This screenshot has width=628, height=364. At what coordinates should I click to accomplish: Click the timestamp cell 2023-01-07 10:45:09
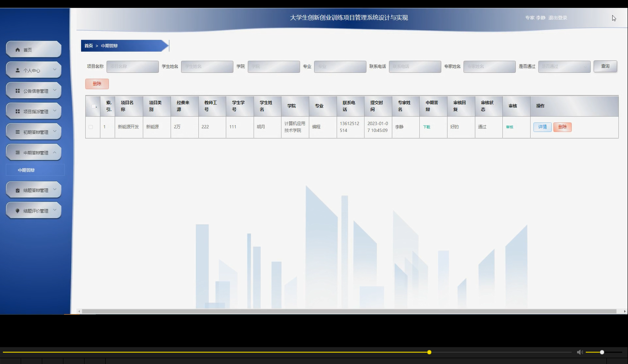(378, 127)
